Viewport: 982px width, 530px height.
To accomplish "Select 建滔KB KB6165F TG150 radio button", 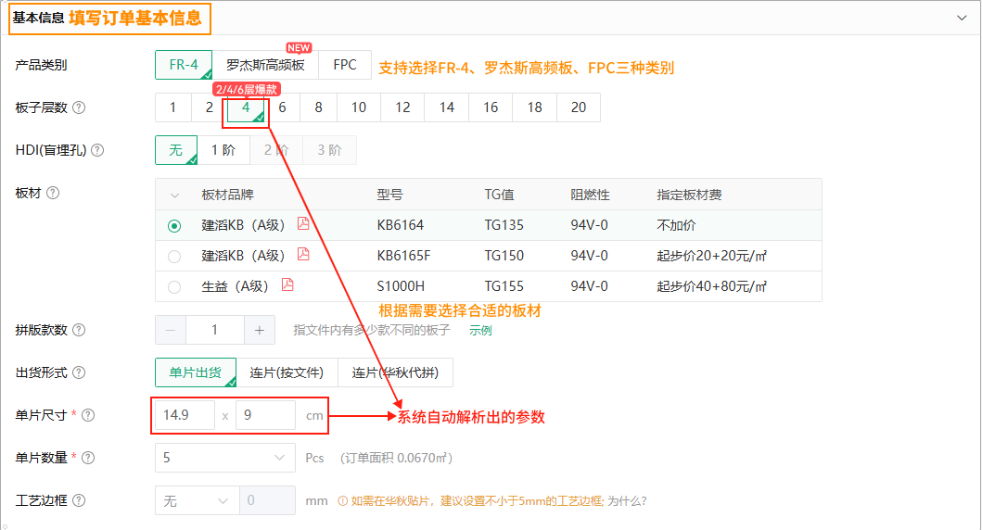I will point(174,257).
